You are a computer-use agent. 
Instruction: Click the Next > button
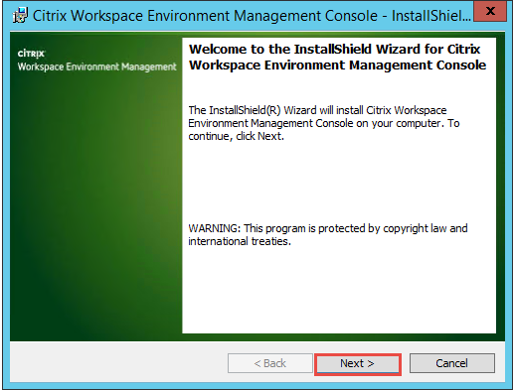[358, 363]
